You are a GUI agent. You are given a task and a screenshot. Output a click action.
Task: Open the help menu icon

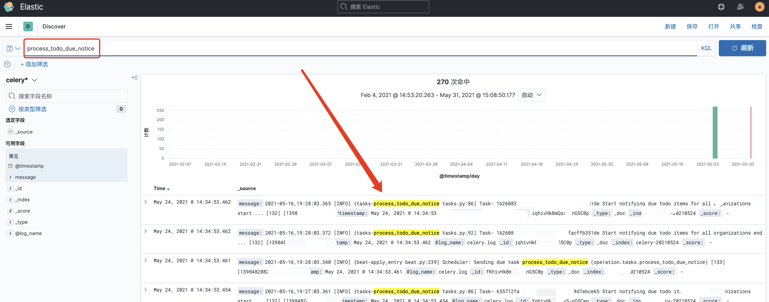(x=721, y=7)
